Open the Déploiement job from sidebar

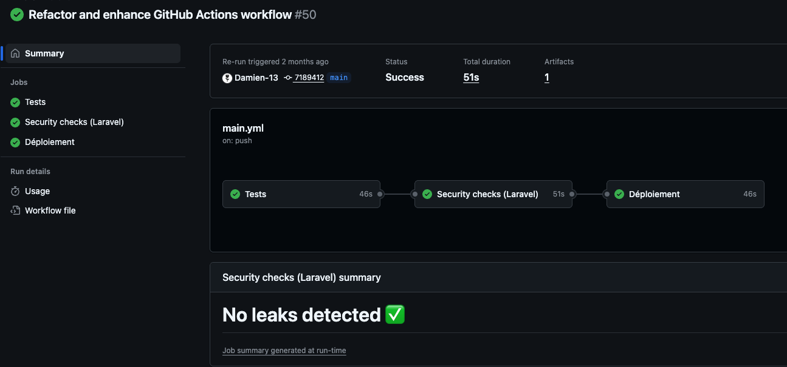pos(50,142)
